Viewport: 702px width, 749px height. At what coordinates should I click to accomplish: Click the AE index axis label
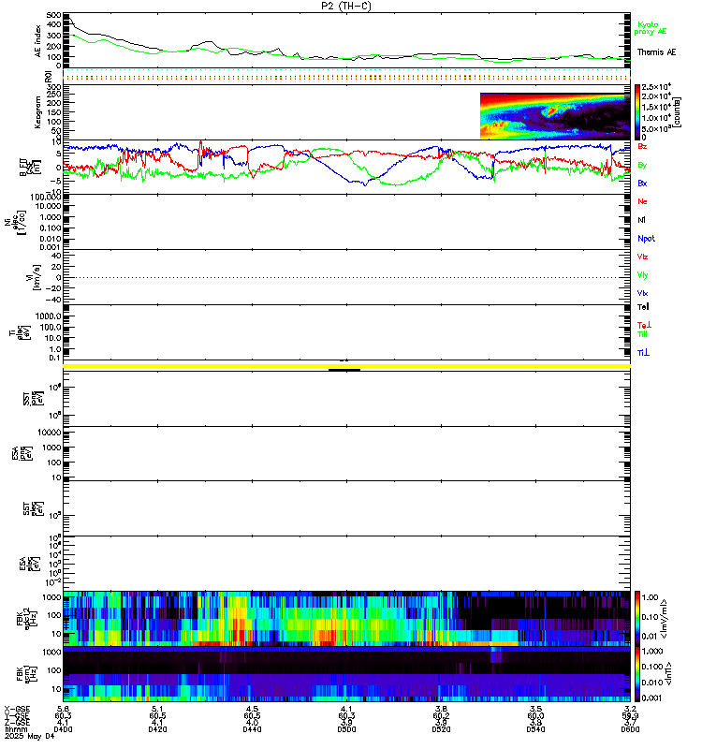[37, 41]
